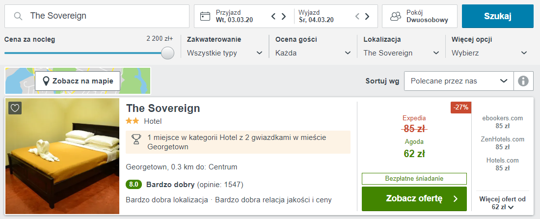Open Zakwaterowanie types dropdown
The width and height of the screenshot is (540, 219).
225,53
